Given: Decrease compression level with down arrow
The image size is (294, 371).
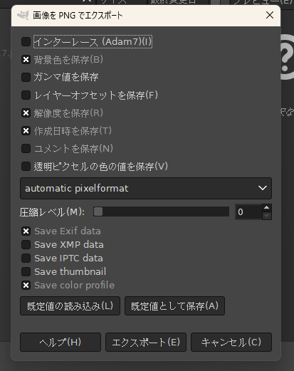Looking at the screenshot, I should (x=267, y=216).
